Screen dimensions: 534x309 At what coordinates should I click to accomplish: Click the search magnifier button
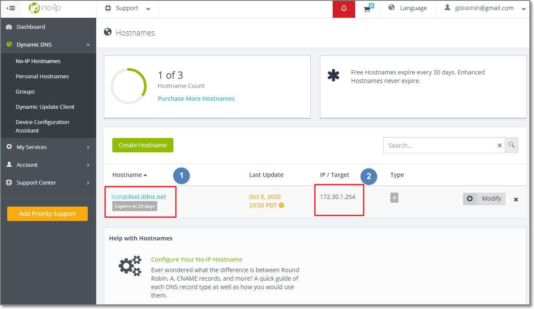[512, 145]
